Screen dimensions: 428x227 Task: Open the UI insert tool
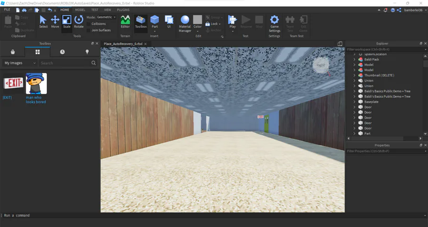pos(169,21)
